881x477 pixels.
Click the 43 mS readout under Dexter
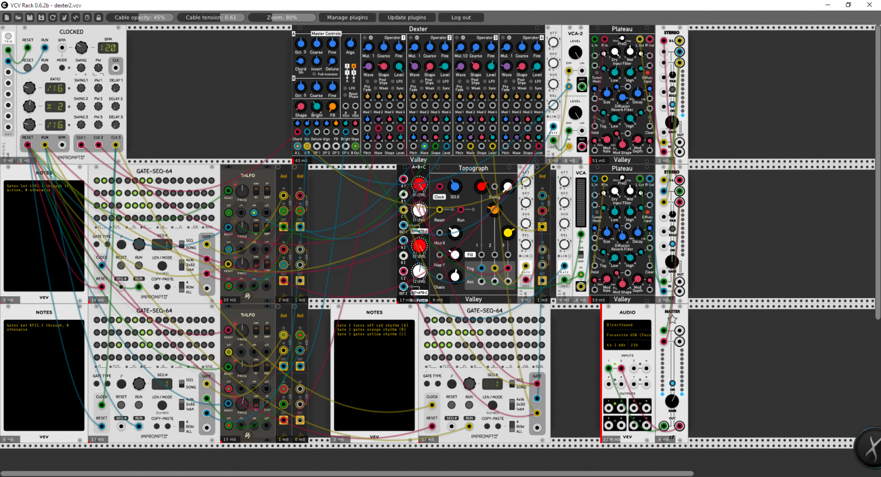[301, 160]
